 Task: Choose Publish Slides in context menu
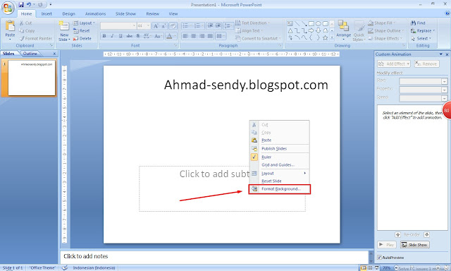pos(279,149)
